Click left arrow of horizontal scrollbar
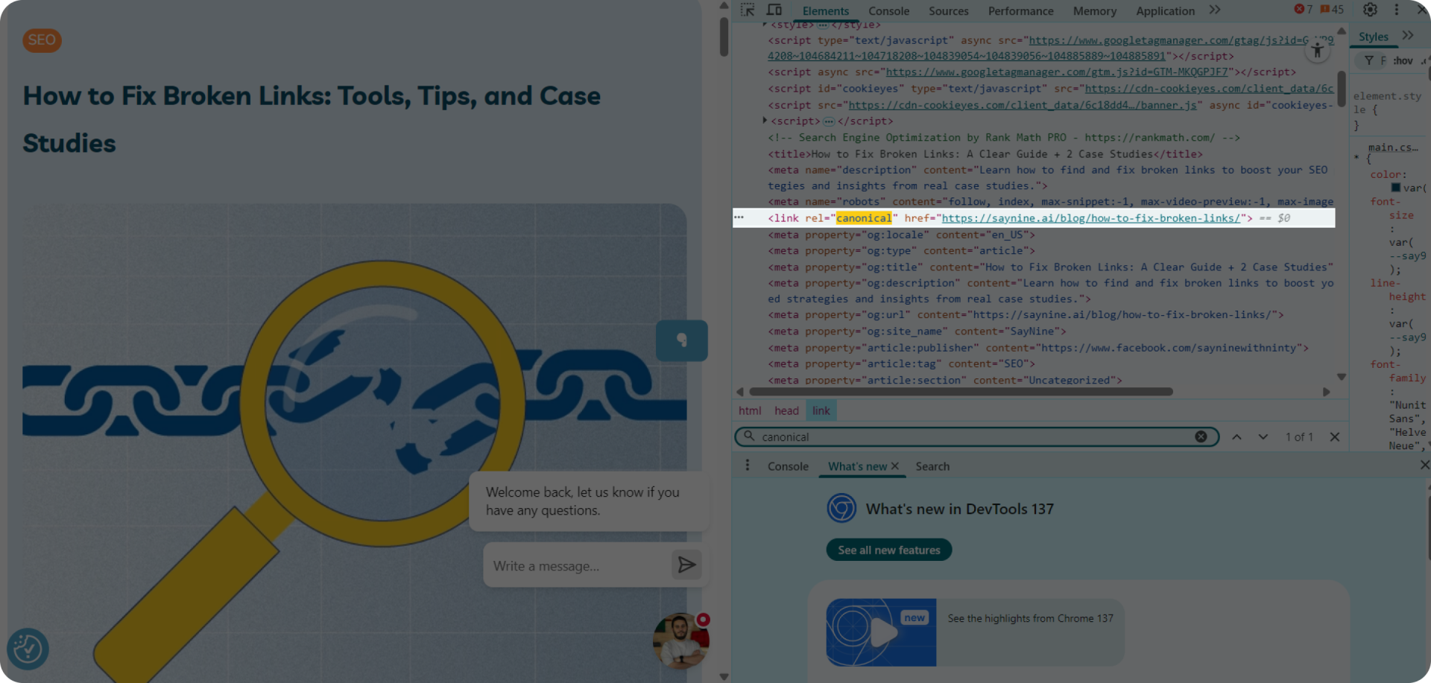The height and width of the screenshot is (683, 1431). coord(740,392)
